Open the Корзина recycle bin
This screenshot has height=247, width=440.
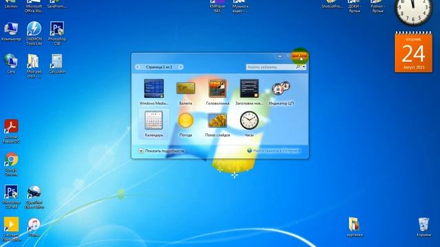tap(423, 227)
